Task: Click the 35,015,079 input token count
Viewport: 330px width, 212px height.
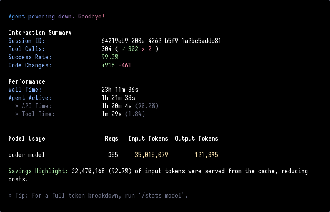Action: tap(151, 155)
